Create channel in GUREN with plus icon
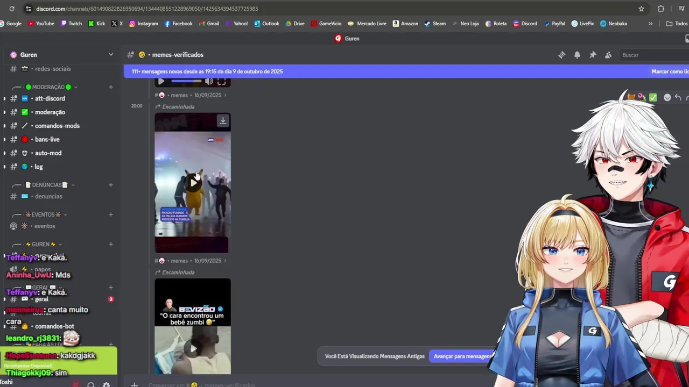Image resolution: width=689 pixels, height=387 pixels. pos(111,244)
